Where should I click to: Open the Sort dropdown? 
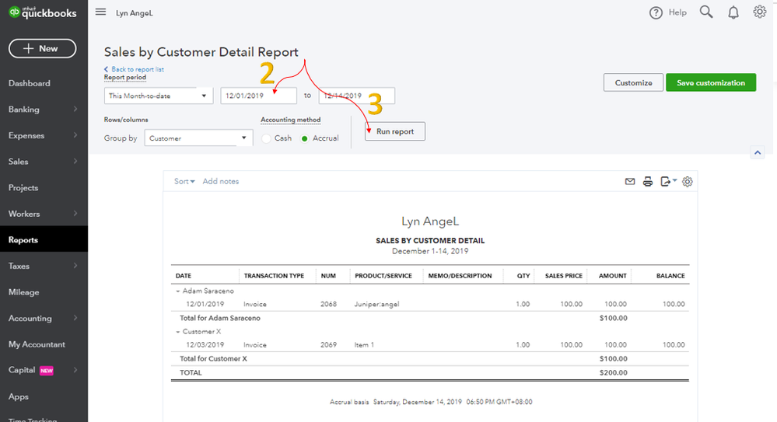pos(184,181)
